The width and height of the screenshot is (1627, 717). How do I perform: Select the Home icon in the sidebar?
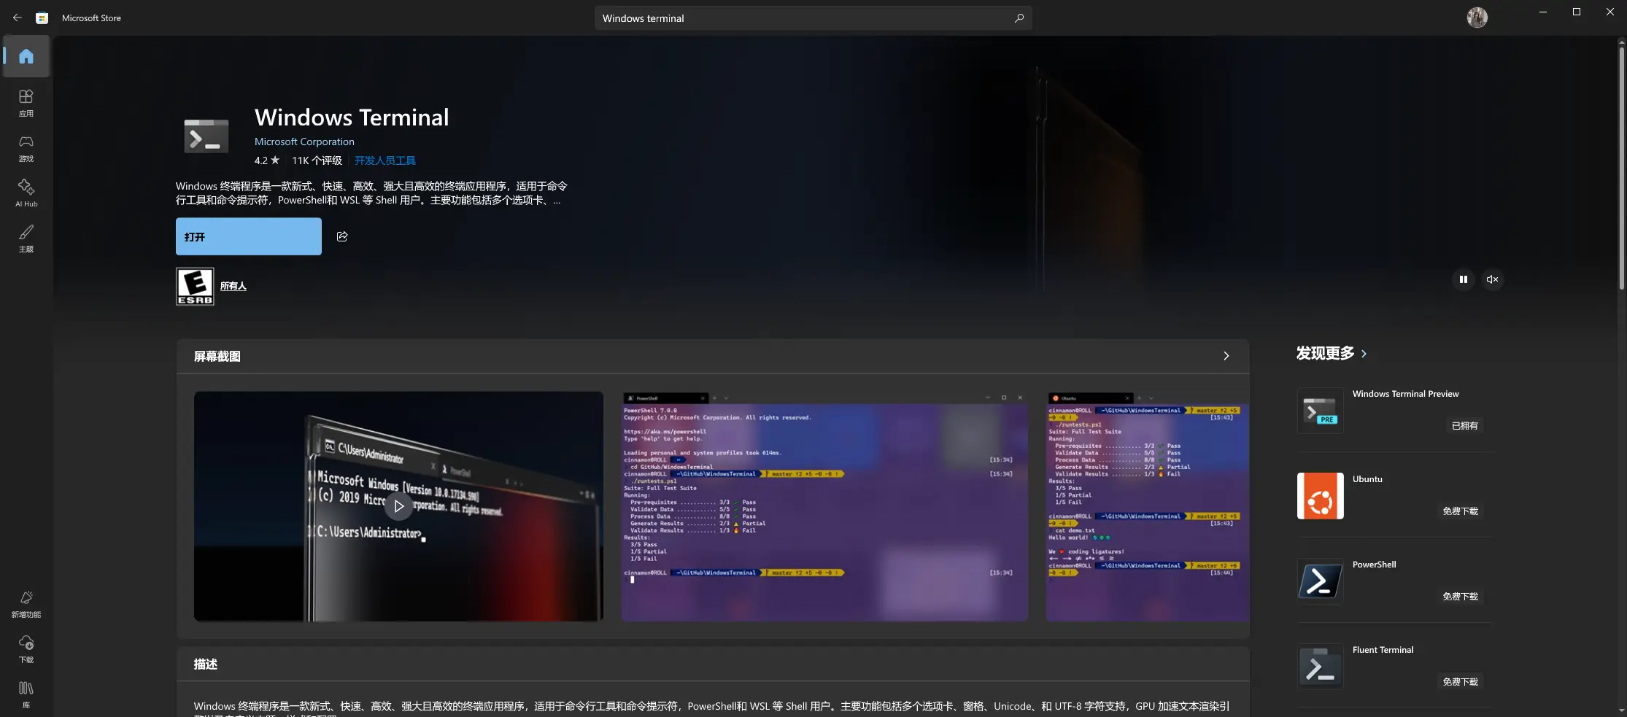pyautogui.click(x=26, y=55)
